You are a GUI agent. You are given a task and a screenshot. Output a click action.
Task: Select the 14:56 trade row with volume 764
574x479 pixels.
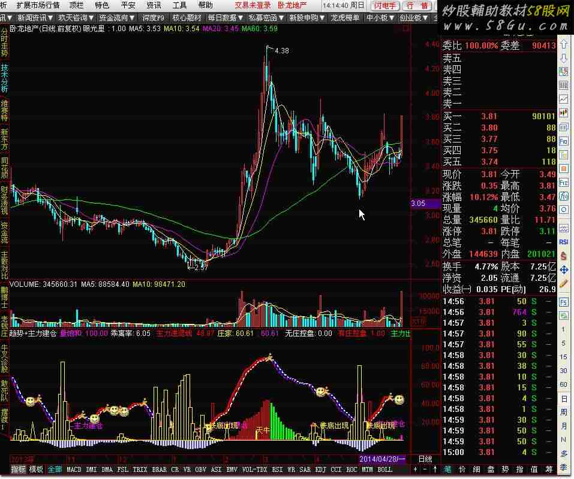(499, 313)
